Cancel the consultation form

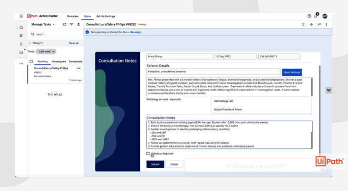174,164
